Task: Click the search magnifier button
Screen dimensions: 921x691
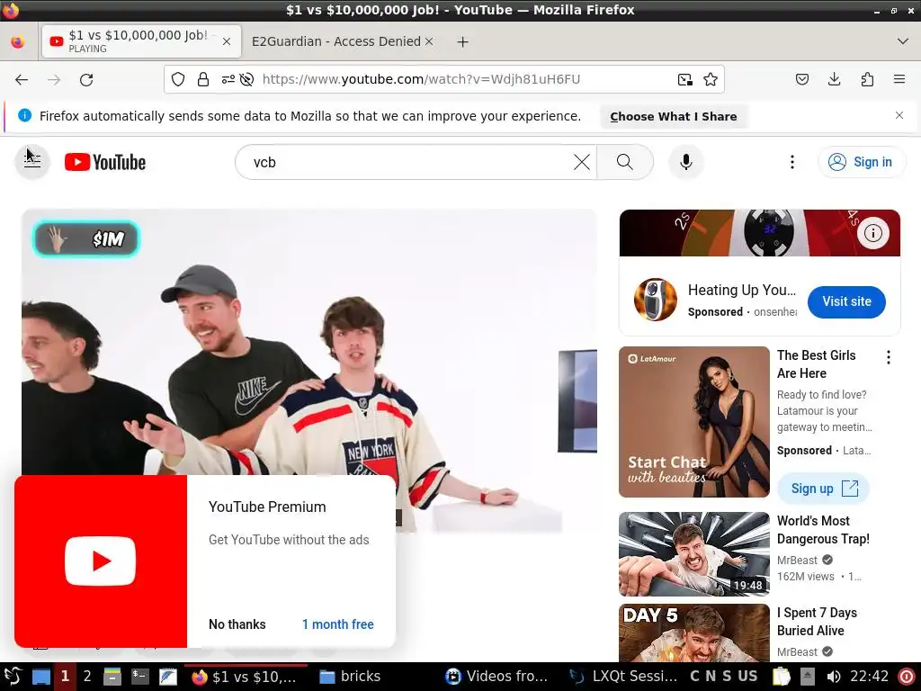Action: 625,162
